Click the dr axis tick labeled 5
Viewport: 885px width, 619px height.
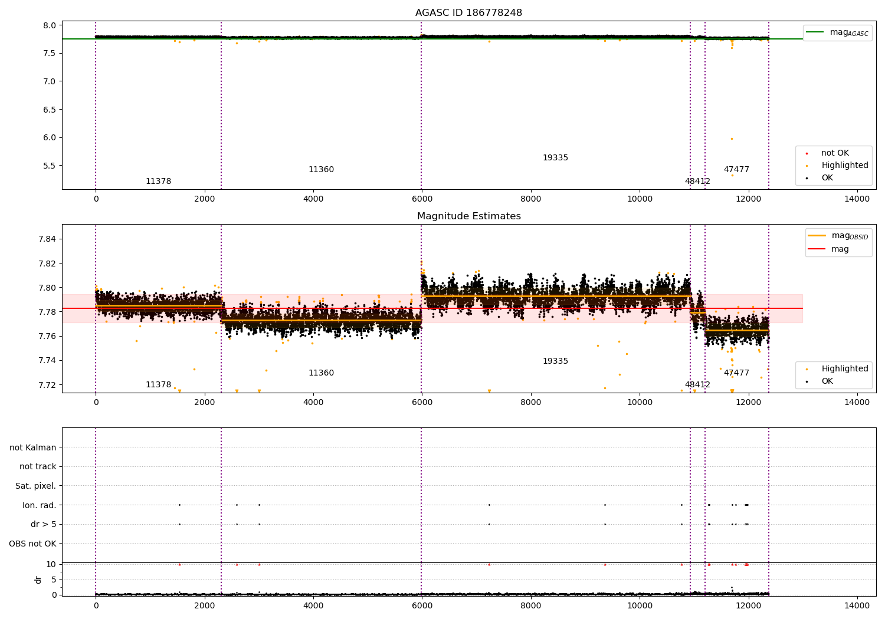pos(54,580)
